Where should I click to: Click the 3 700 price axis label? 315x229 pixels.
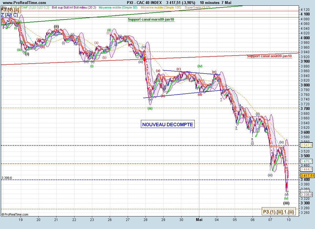[x=305, y=109]
